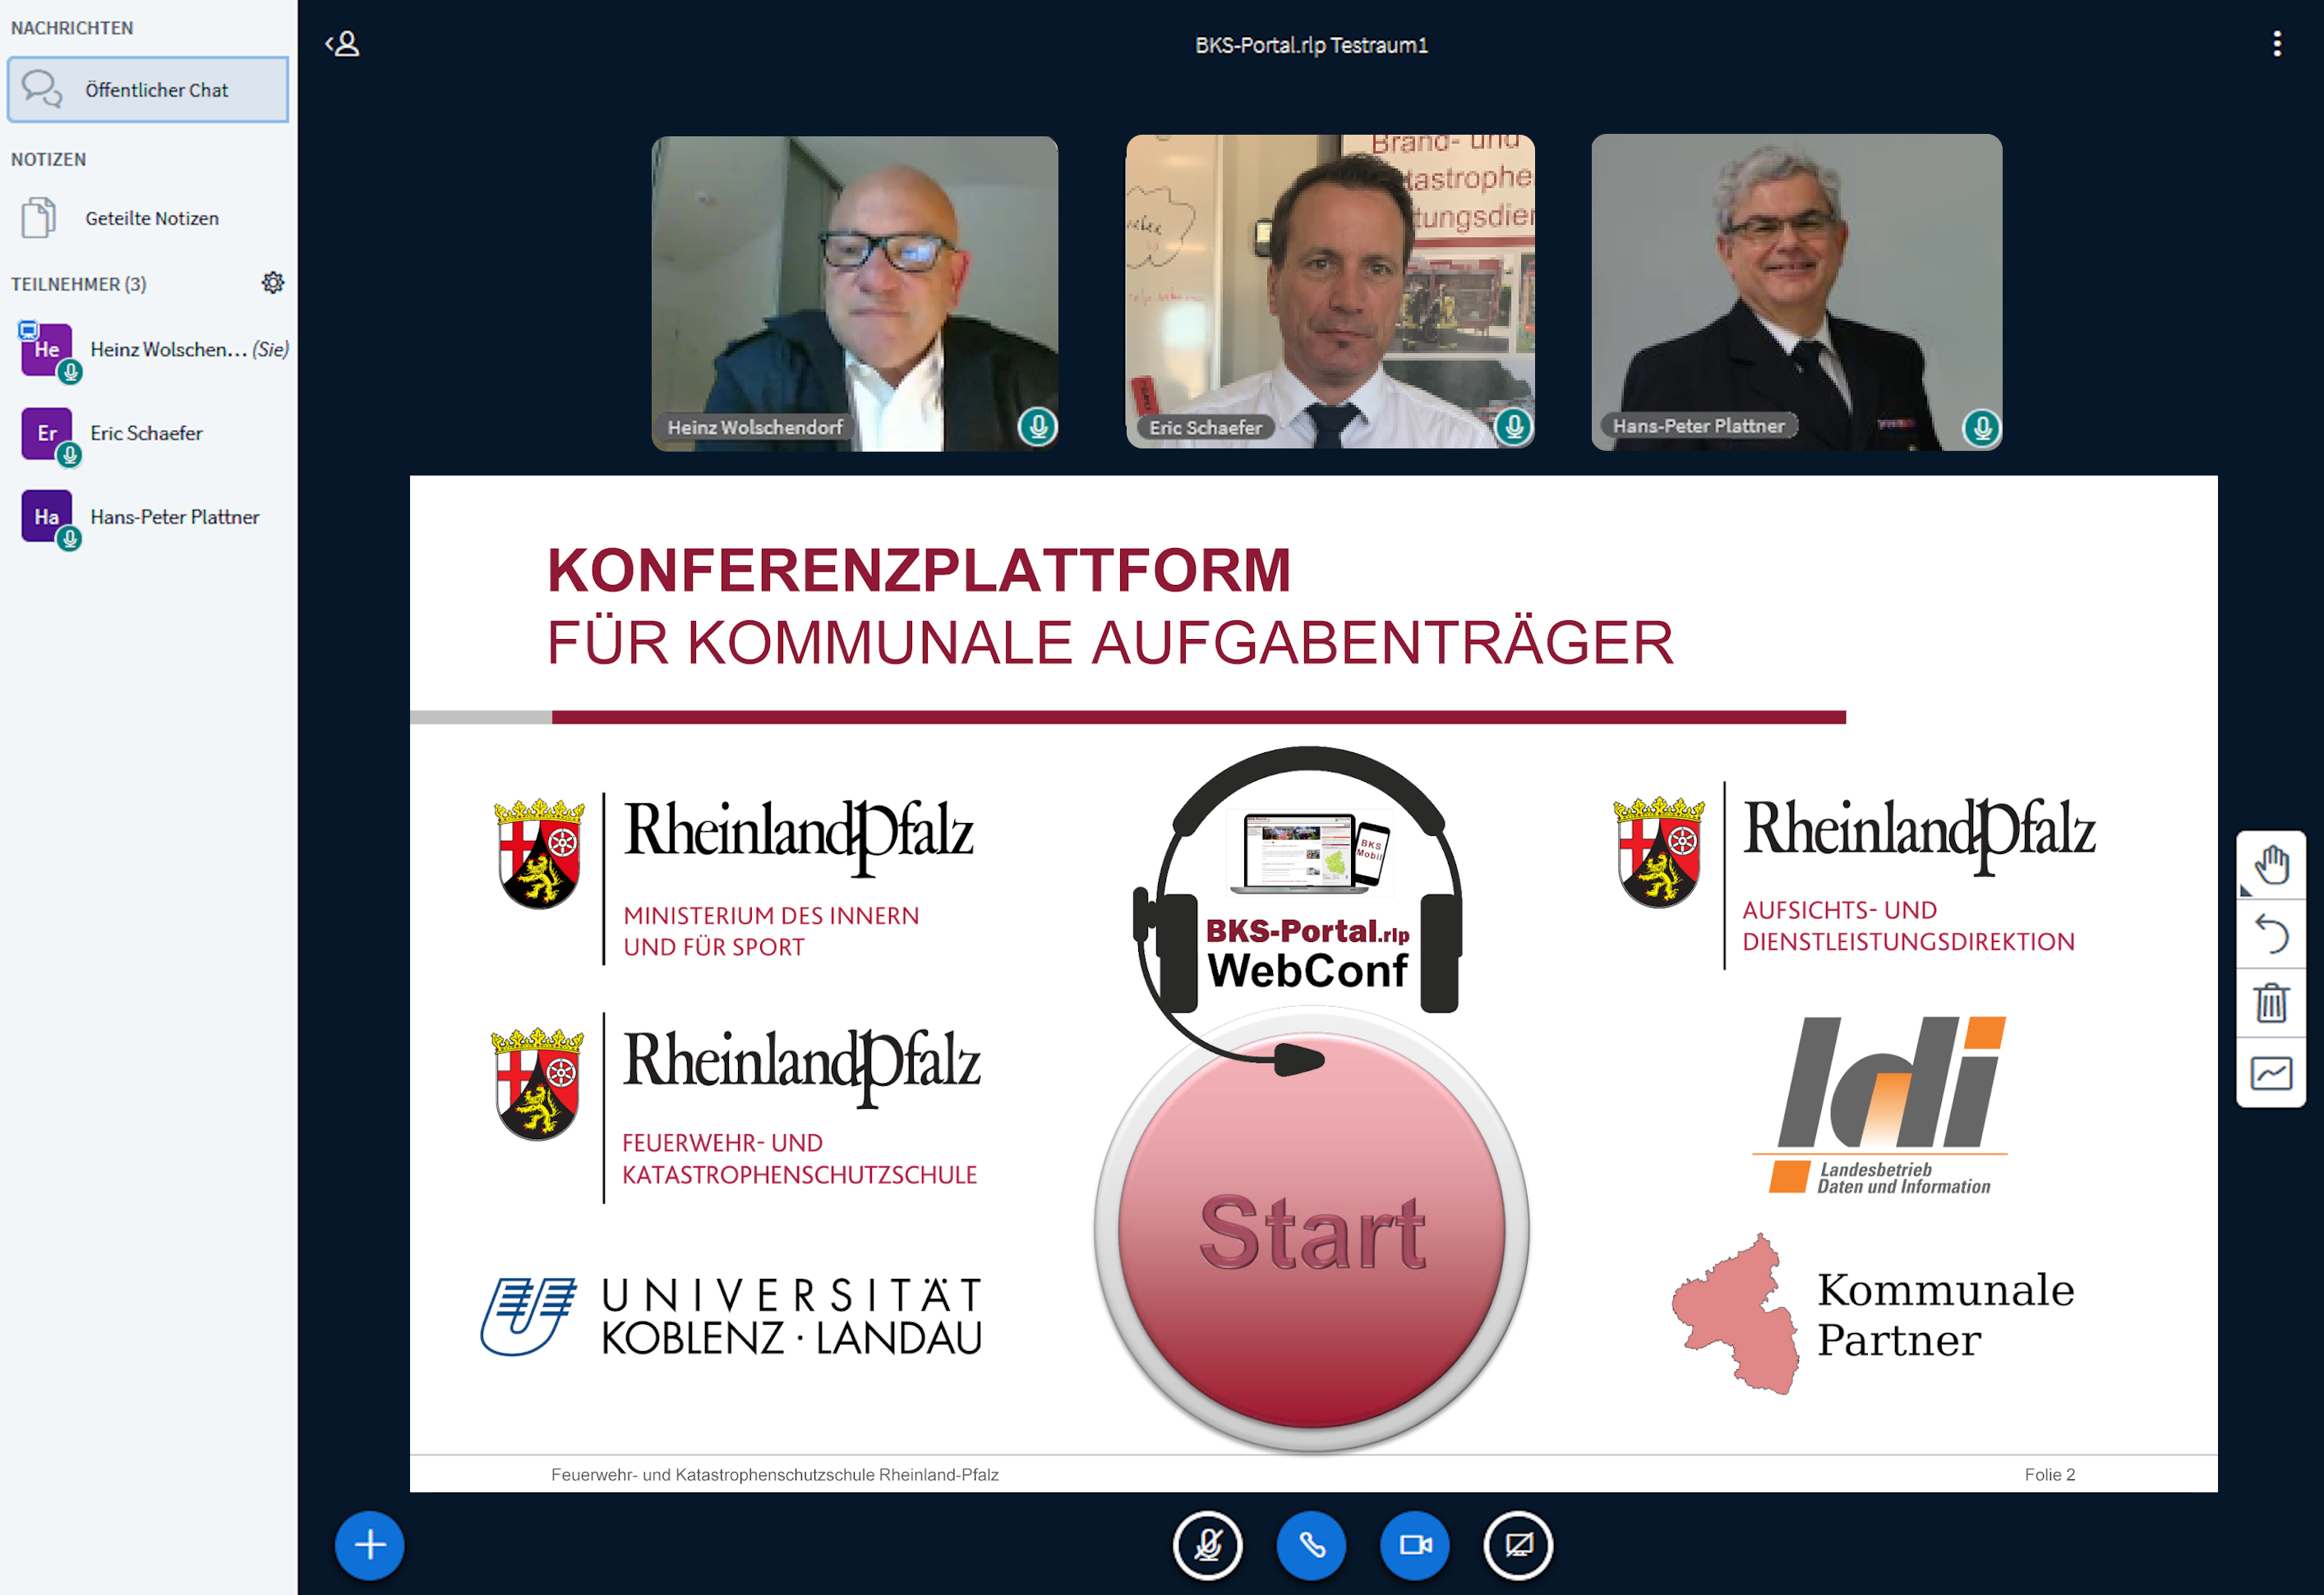
Task: Leave audio with the phone button
Action: pyautogui.click(x=1311, y=1545)
